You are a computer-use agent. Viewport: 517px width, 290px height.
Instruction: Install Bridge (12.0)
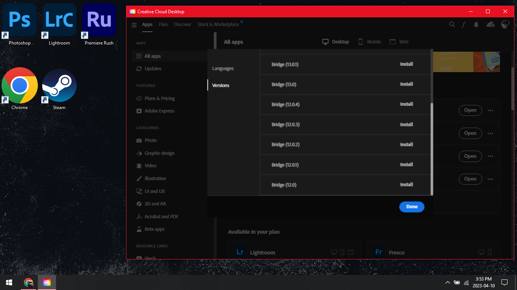406,185
